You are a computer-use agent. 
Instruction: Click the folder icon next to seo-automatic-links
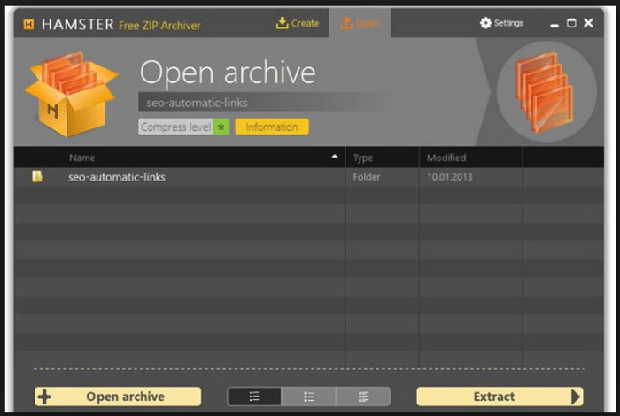pyautogui.click(x=37, y=176)
